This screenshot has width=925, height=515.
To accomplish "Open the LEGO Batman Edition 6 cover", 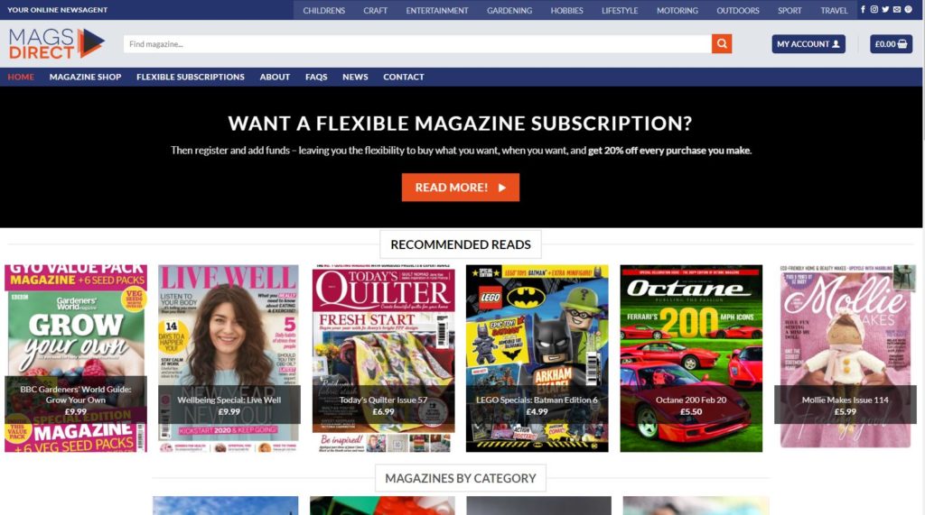I will [537, 358].
